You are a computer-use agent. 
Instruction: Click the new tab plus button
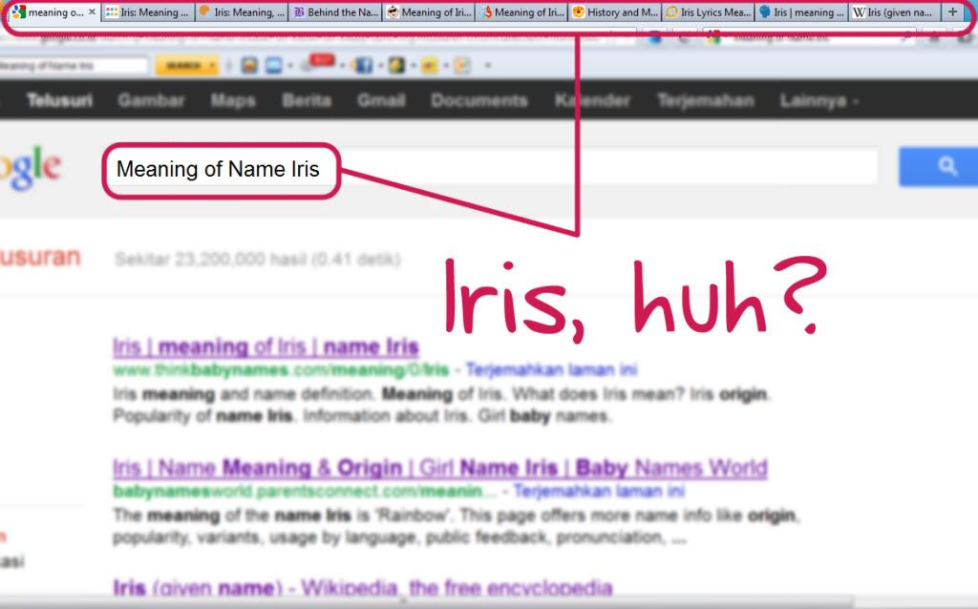click(x=952, y=11)
